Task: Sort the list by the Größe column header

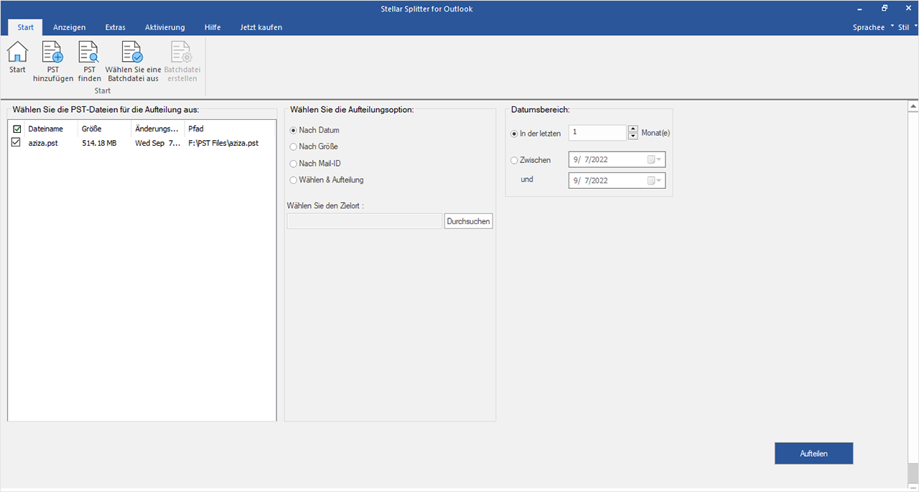Action: pyautogui.click(x=105, y=129)
